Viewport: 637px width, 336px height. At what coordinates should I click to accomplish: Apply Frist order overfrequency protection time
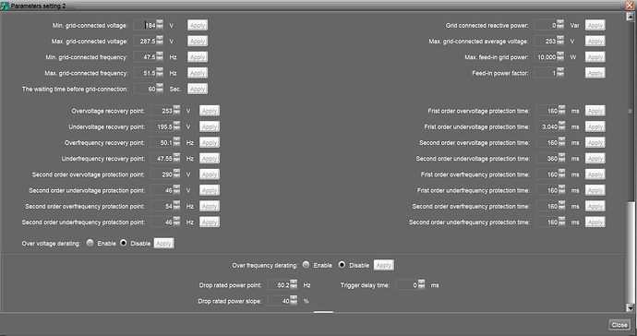(x=595, y=174)
